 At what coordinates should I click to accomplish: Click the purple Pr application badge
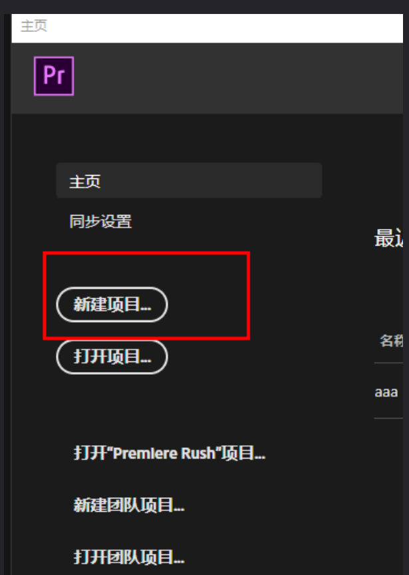[x=54, y=76]
